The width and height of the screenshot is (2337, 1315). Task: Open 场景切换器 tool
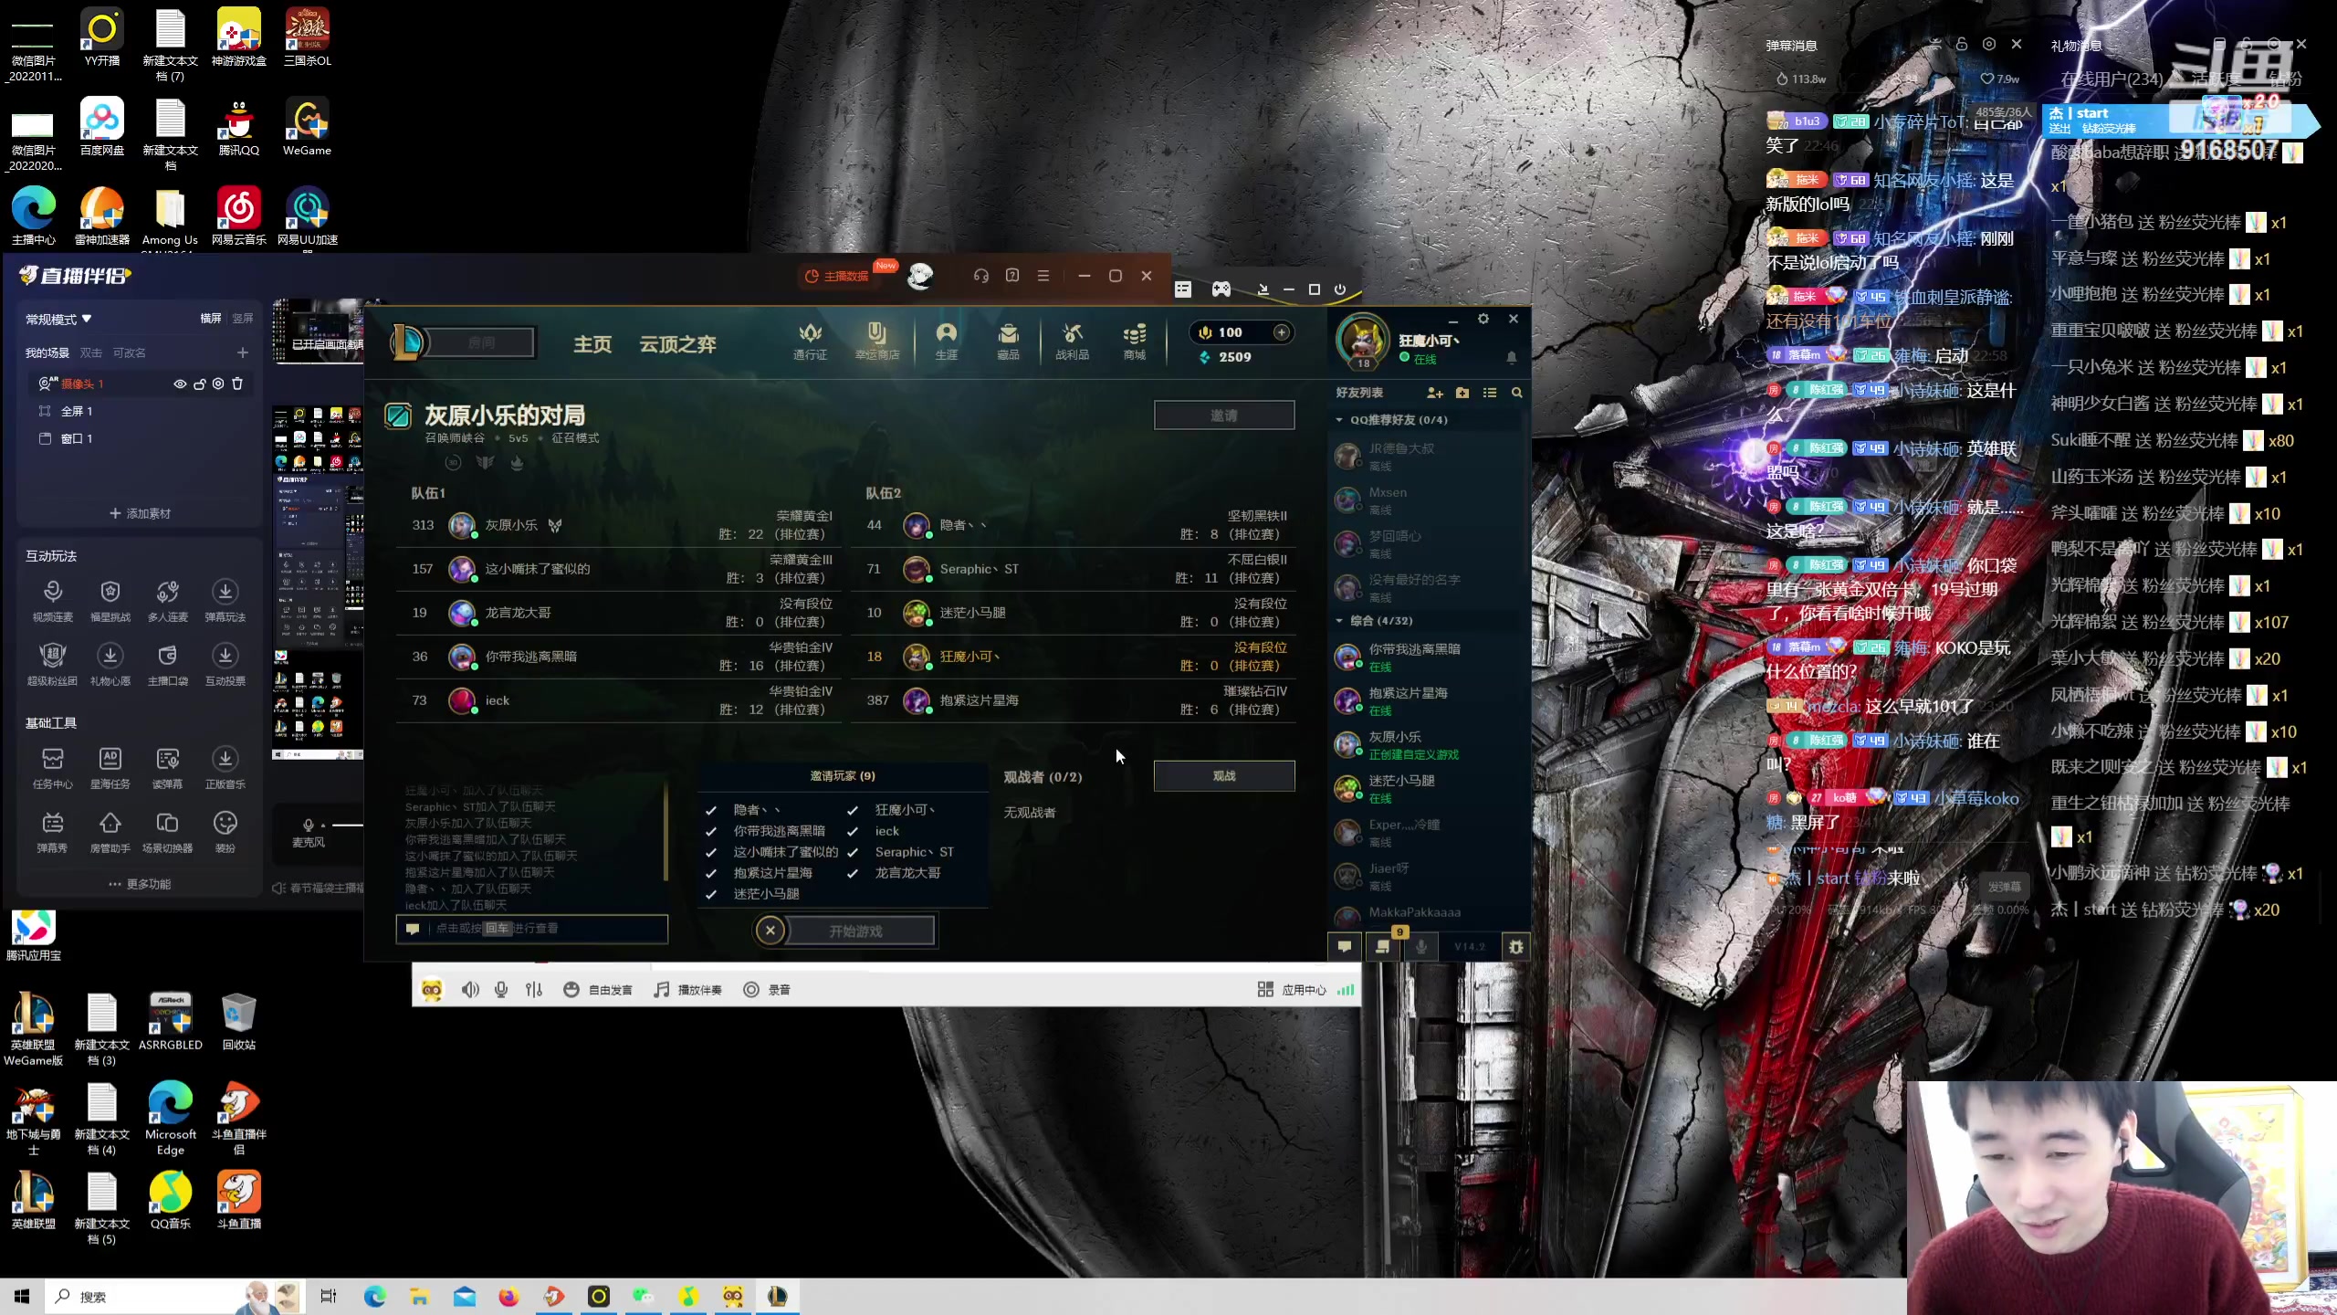point(168,831)
